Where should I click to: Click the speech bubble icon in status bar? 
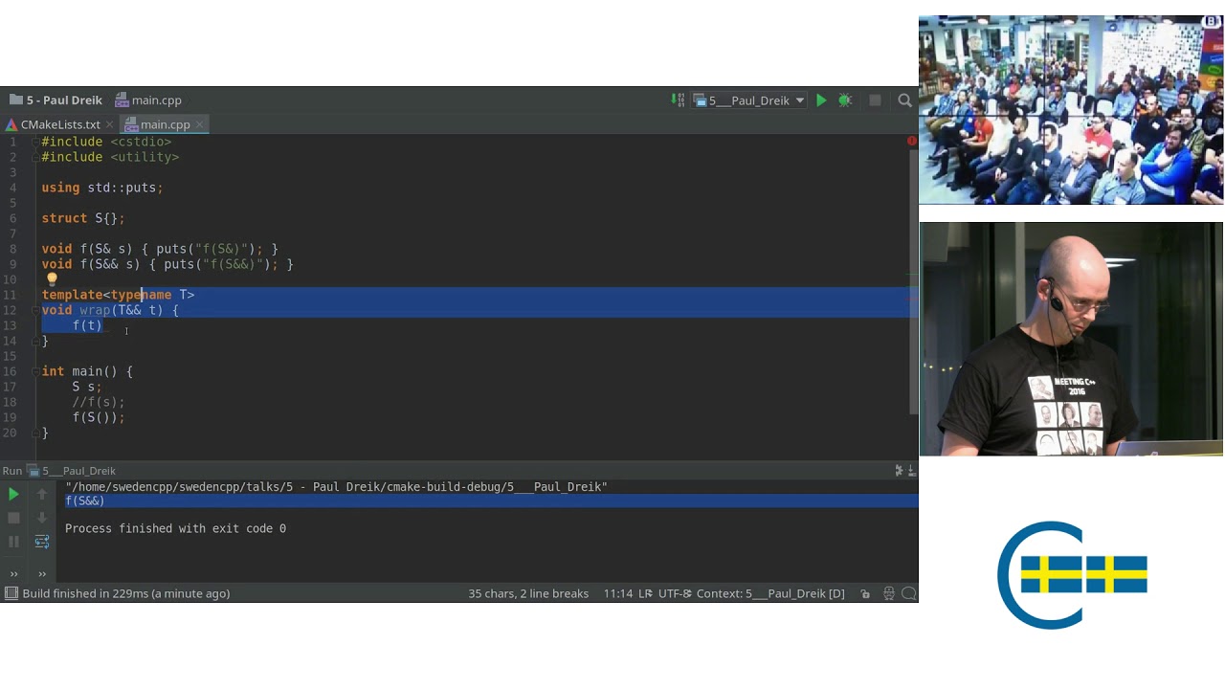click(x=909, y=593)
